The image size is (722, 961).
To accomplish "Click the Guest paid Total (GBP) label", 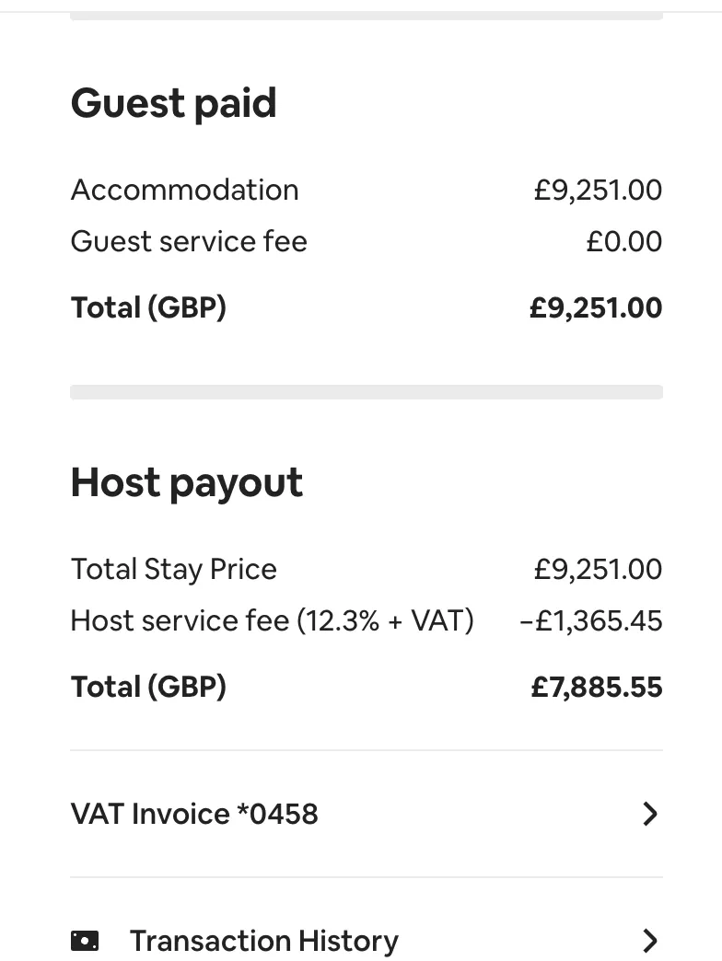I will (x=148, y=307).
